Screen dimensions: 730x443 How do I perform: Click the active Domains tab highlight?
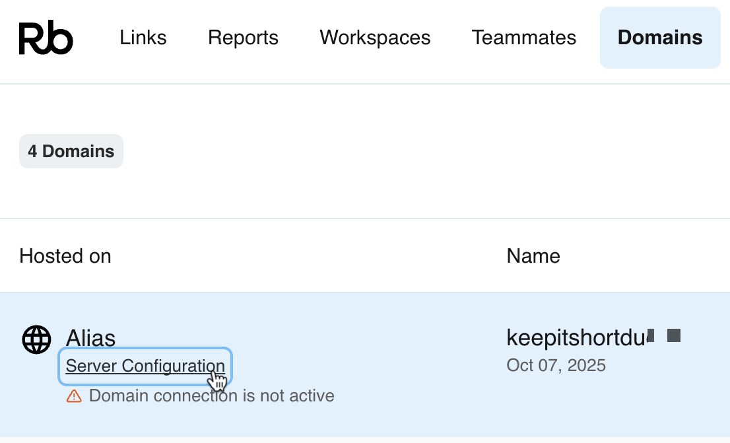[x=659, y=38]
